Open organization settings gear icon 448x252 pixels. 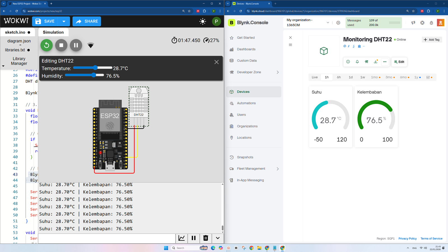tap(338, 23)
